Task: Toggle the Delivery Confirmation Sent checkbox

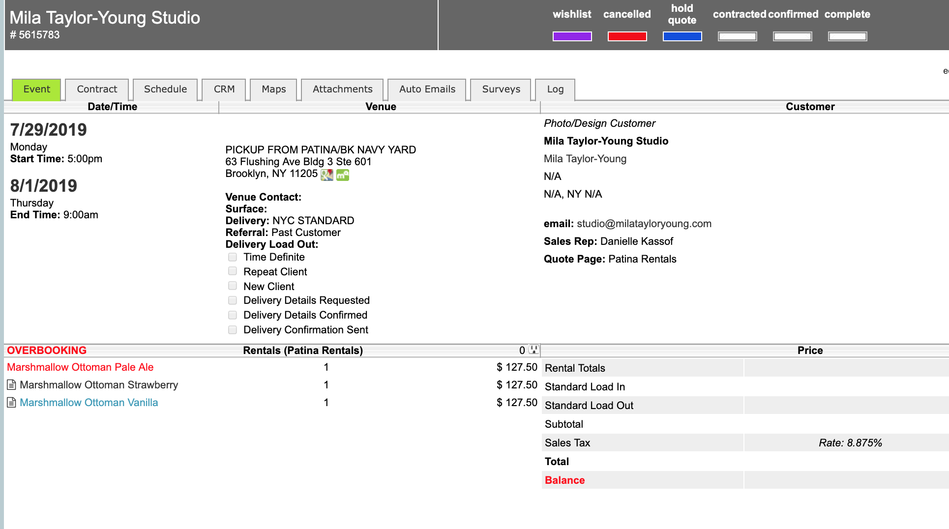Action: click(x=233, y=330)
